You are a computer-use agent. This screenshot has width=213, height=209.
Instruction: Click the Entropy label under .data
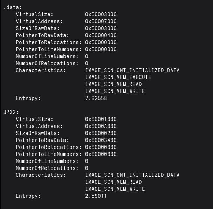coord(28,98)
